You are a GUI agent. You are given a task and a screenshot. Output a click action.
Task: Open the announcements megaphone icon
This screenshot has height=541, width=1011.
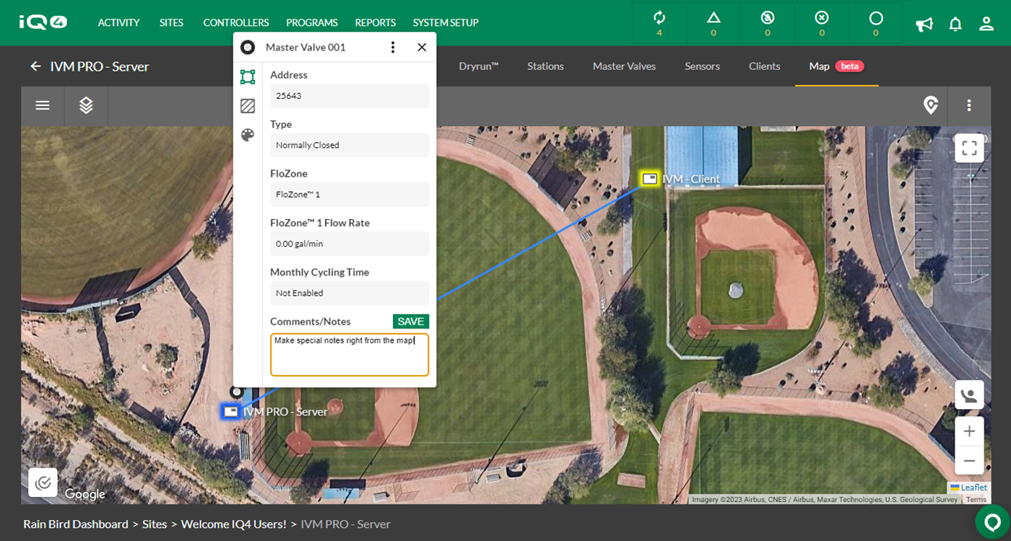[924, 24]
